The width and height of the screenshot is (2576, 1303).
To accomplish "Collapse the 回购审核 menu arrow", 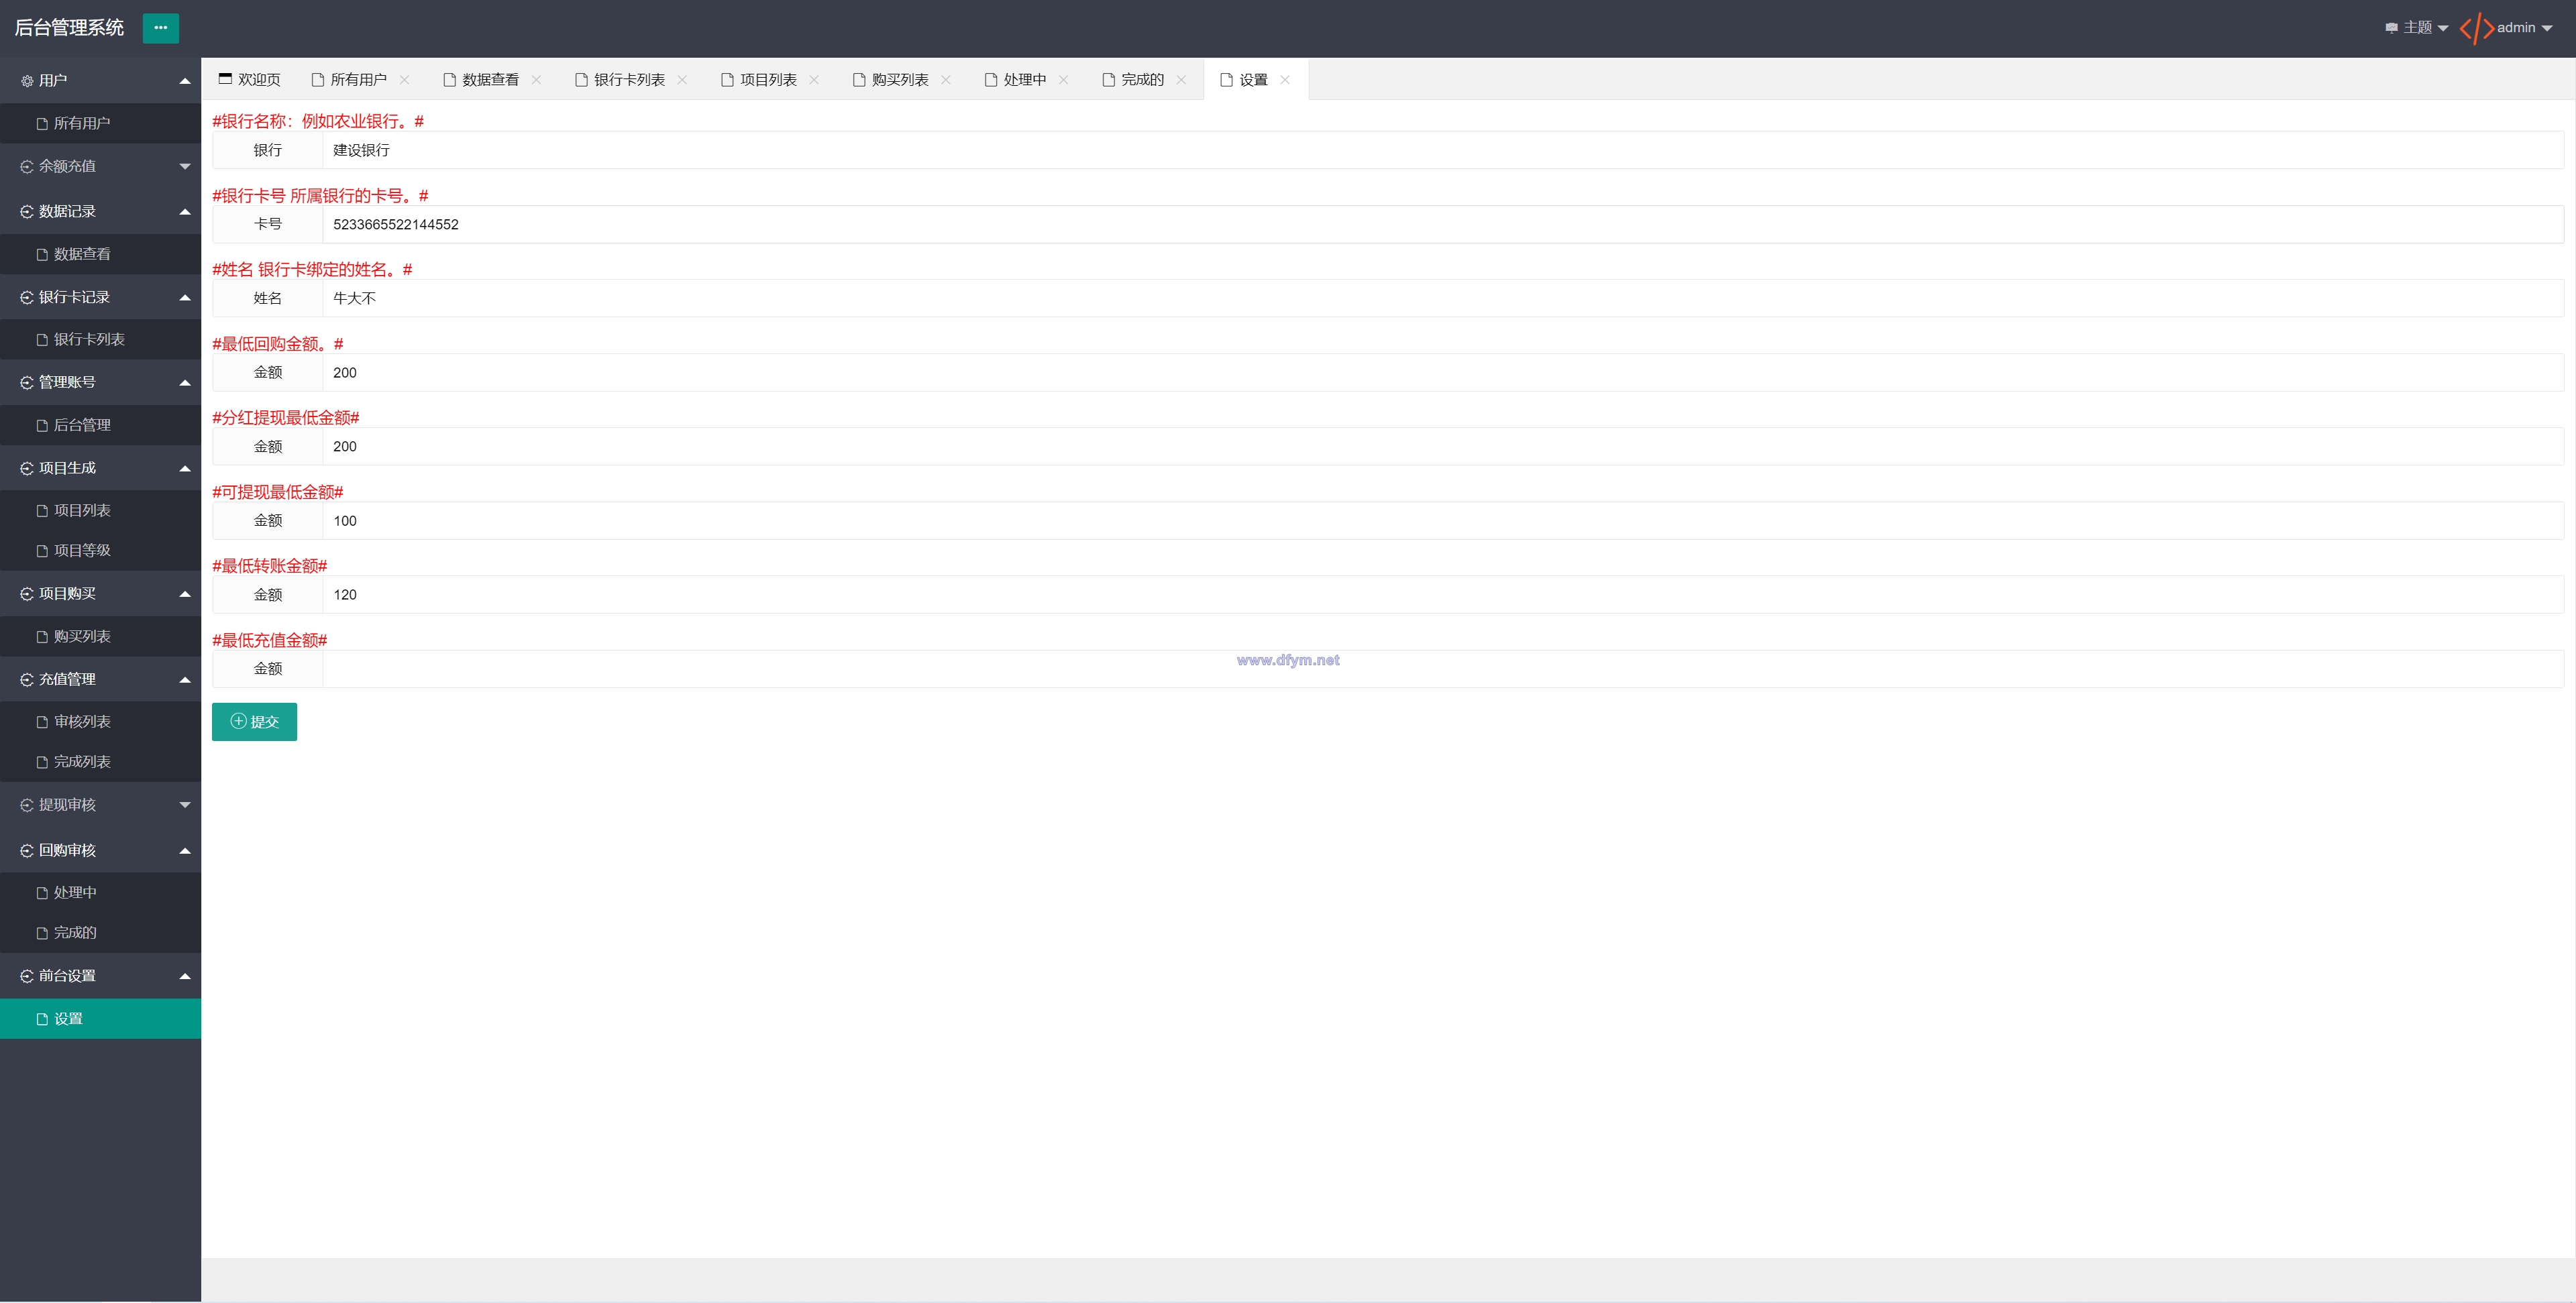I will click(185, 850).
